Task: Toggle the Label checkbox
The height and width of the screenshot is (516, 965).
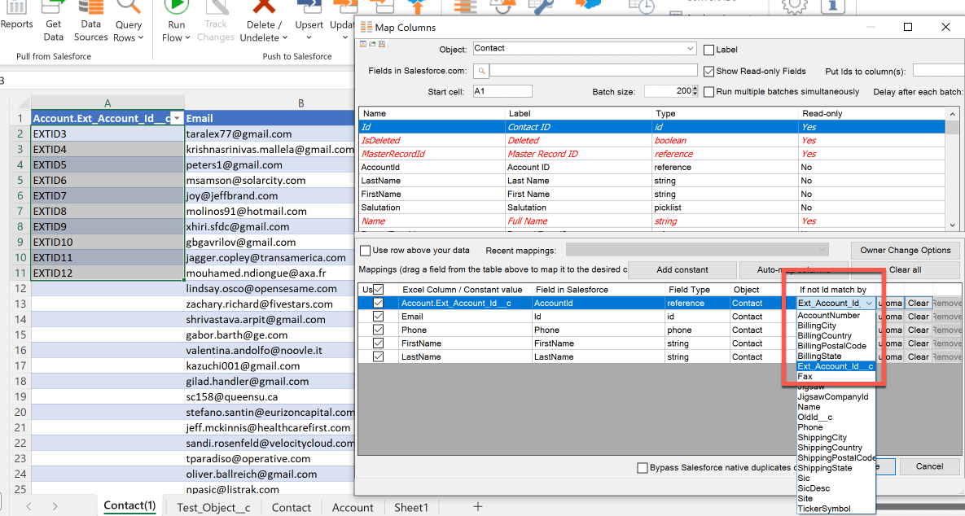Action: point(708,50)
